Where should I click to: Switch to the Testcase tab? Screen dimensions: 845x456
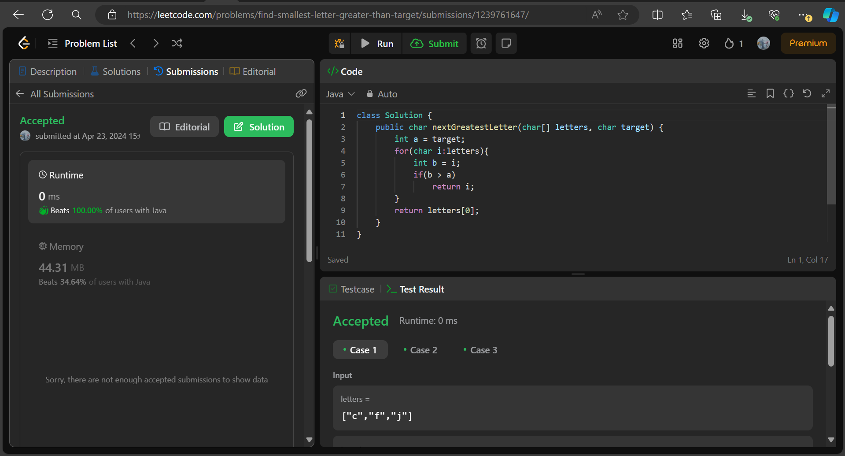tap(351, 289)
